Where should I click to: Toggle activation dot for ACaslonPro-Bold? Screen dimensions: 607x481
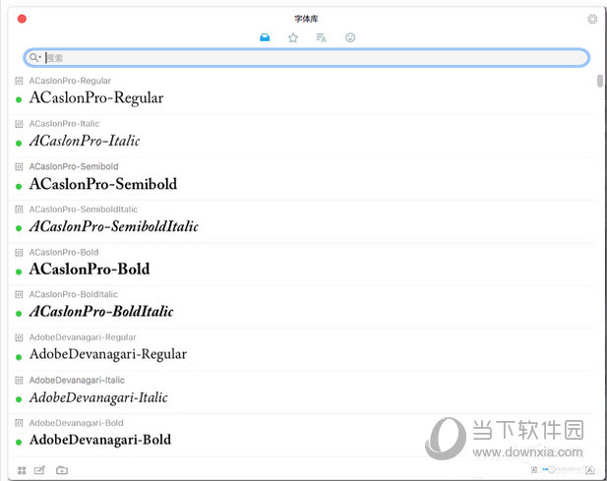[x=19, y=271]
